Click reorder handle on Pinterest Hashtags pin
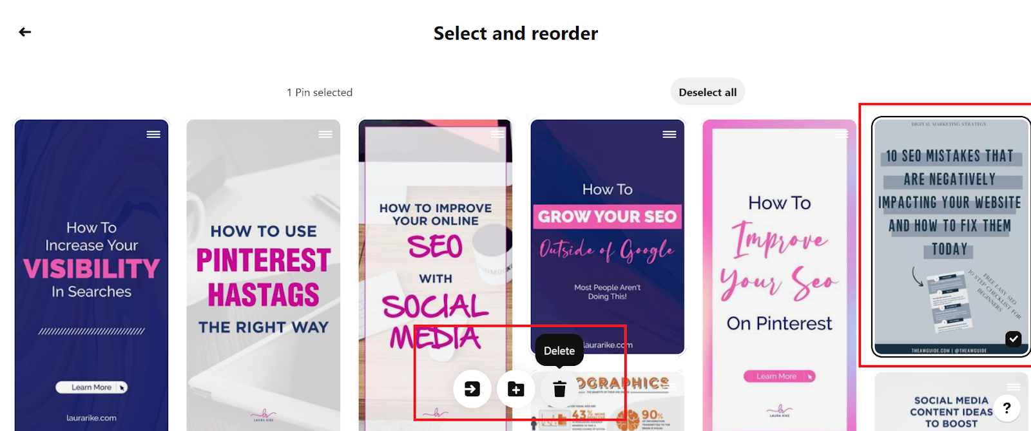 pyautogui.click(x=325, y=134)
